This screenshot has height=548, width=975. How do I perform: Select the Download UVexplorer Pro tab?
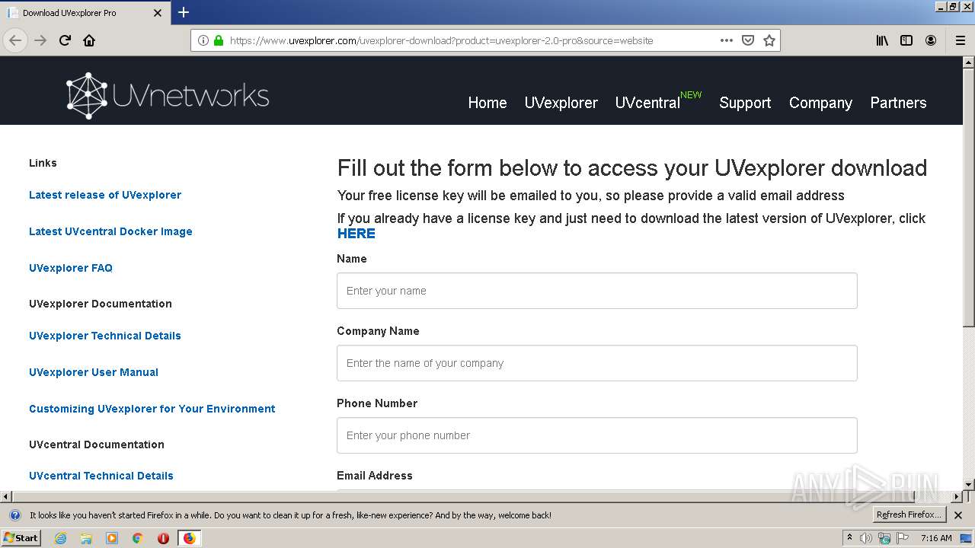[85, 13]
